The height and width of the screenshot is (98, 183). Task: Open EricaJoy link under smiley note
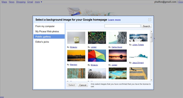74,47
